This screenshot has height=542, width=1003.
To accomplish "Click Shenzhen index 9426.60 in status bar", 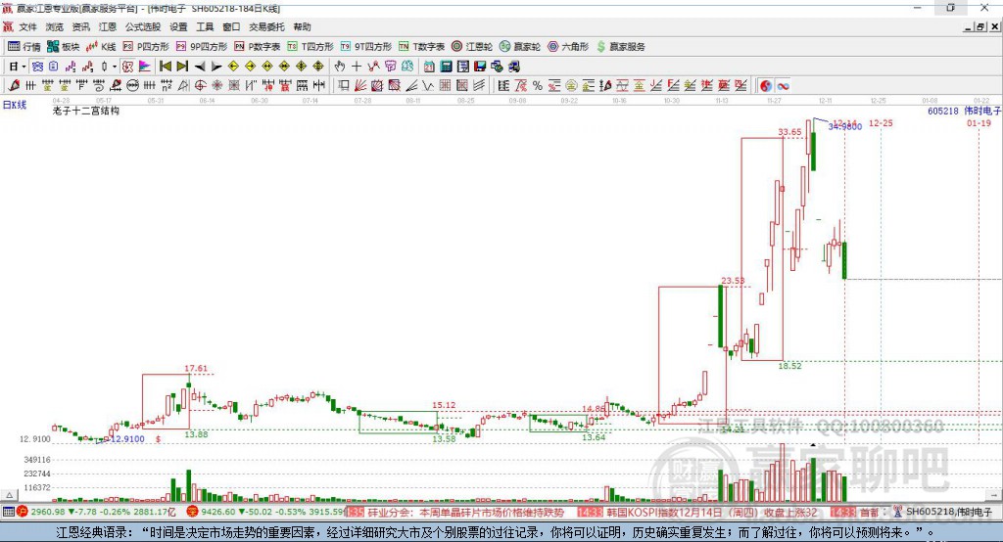I will (x=218, y=512).
